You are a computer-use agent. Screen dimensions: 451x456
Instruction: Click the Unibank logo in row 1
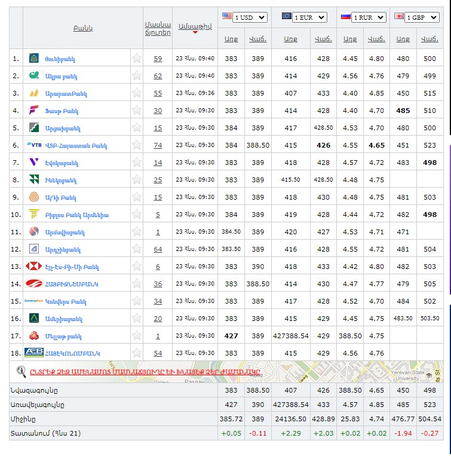click(34, 59)
